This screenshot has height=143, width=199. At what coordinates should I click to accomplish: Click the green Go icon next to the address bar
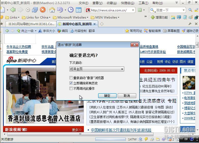(140, 10)
